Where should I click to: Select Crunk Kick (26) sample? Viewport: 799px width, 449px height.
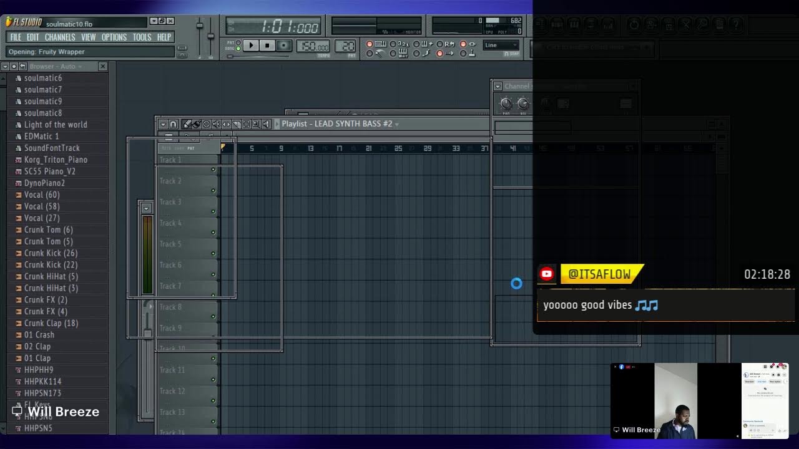[x=51, y=253]
